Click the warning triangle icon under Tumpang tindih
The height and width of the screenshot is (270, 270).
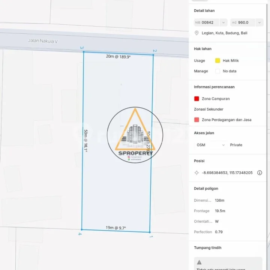click(x=199, y=262)
